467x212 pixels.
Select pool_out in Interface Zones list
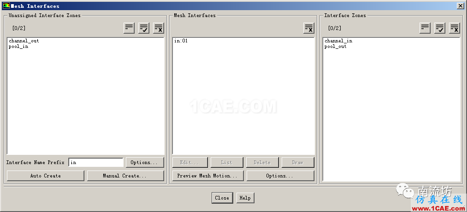point(335,47)
